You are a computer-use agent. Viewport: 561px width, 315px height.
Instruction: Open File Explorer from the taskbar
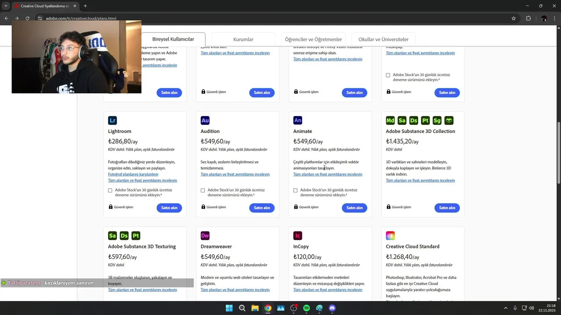coord(255,308)
